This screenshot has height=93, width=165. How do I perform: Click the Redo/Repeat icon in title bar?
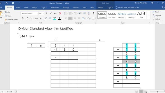point(13,3)
